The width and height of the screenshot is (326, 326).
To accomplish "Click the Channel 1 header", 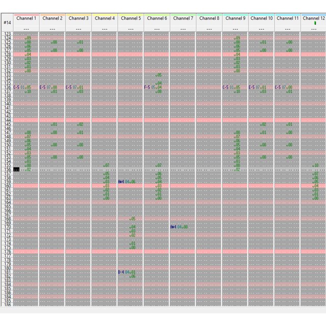I will [26, 18].
